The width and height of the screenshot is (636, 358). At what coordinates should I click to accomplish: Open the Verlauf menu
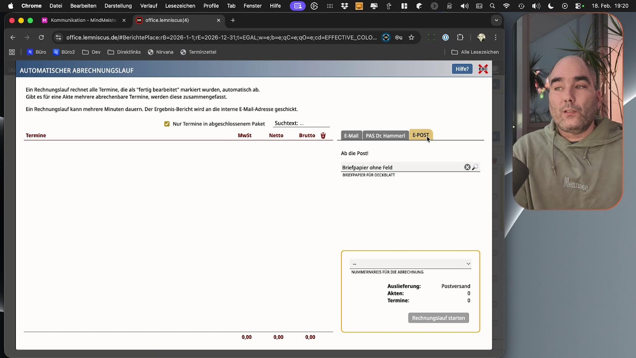pos(149,6)
